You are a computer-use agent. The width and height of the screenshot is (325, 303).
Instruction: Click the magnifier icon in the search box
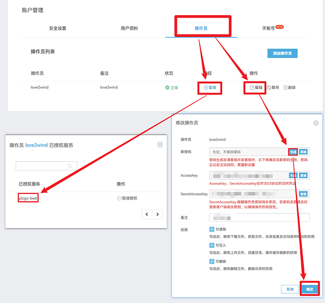(x=70, y=166)
